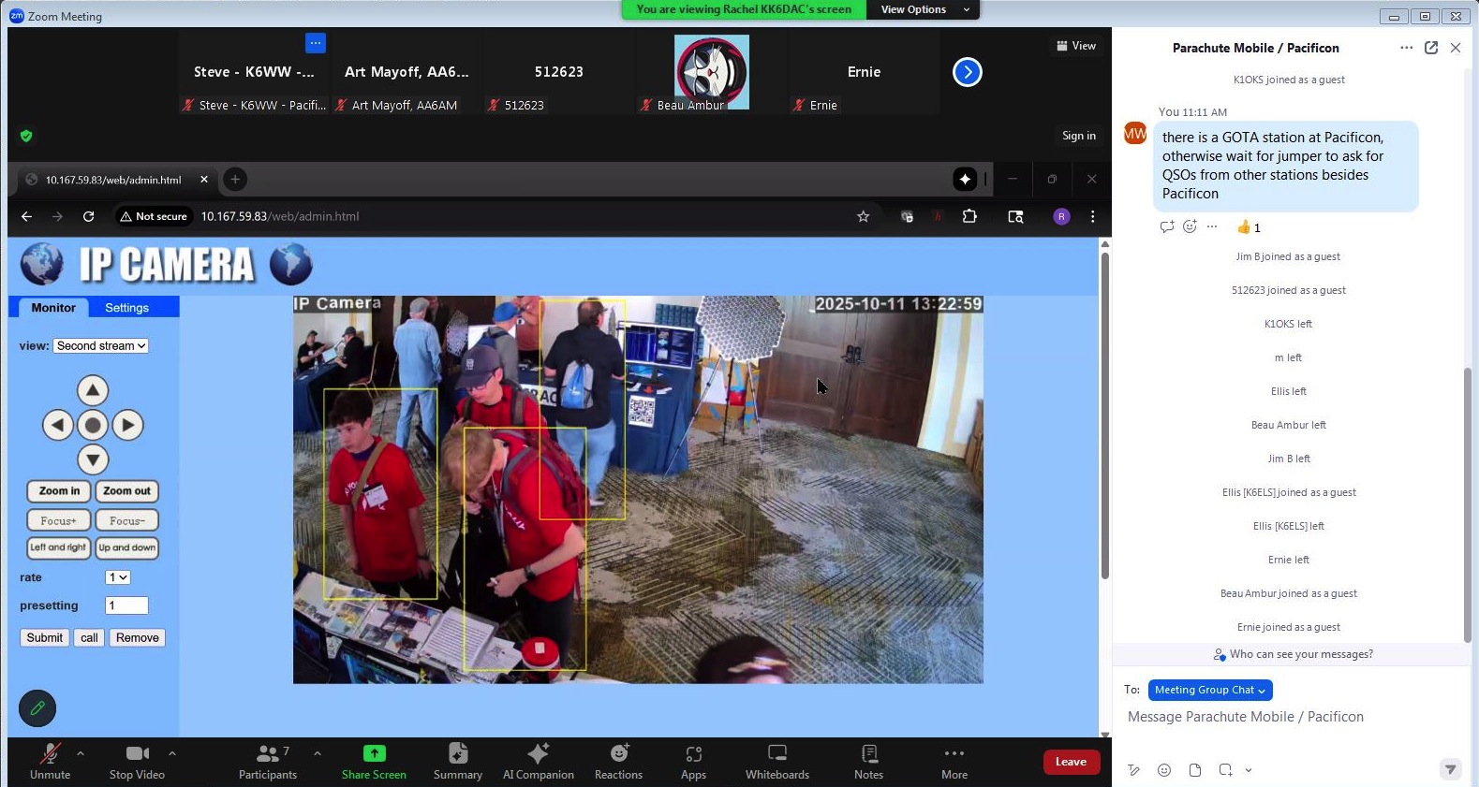Open the Whiteboards tool
Screen dimensions: 1479x787
pos(776,761)
